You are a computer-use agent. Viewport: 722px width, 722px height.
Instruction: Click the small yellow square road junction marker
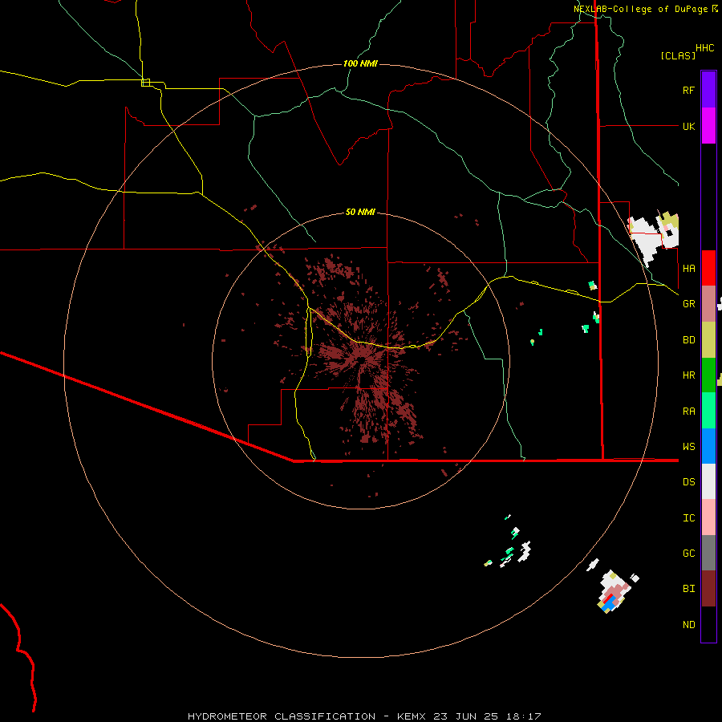coord(145,83)
